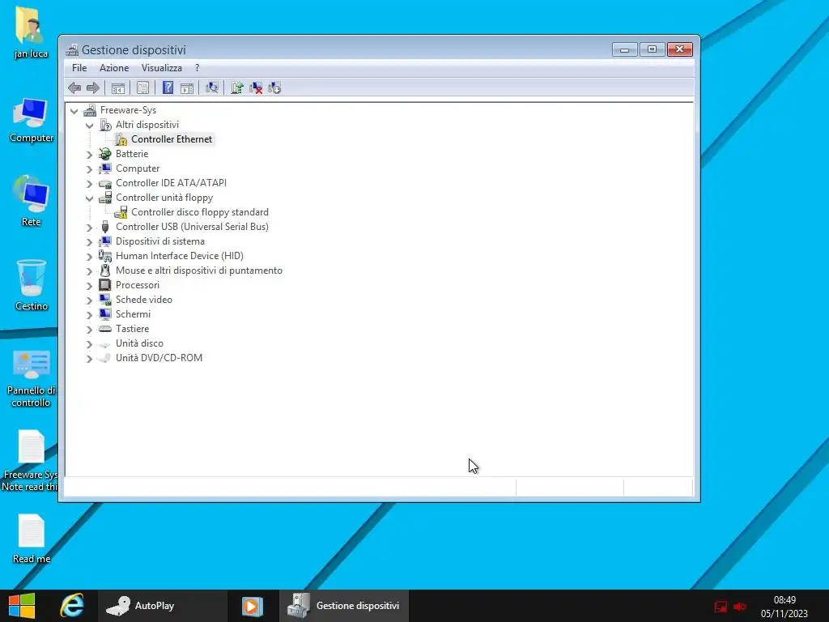Viewport: 829px width, 622px height.
Task: Open the ? help menu
Action: (x=198, y=68)
